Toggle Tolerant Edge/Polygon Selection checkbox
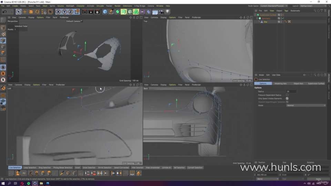Image resolution: width=331 pixels, height=186 pixels. coord(287,102)
